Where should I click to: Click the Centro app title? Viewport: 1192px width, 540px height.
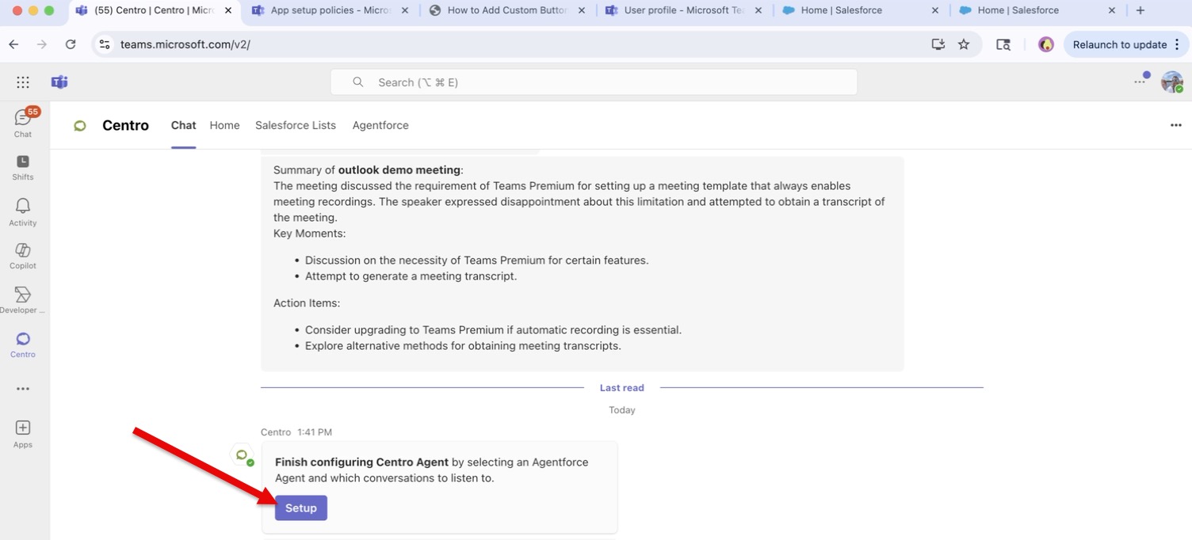coord(125,125)
